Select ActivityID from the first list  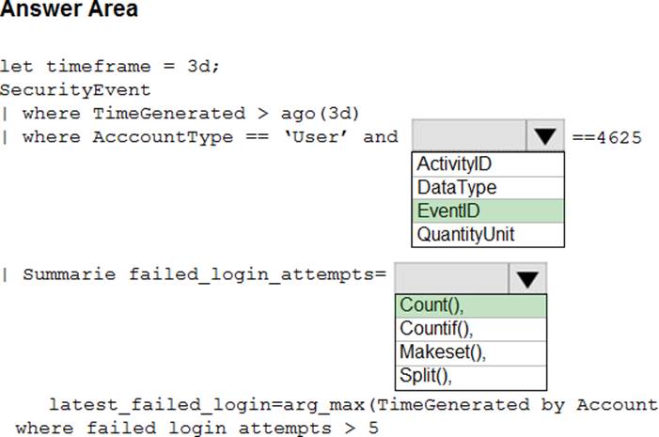454,164
